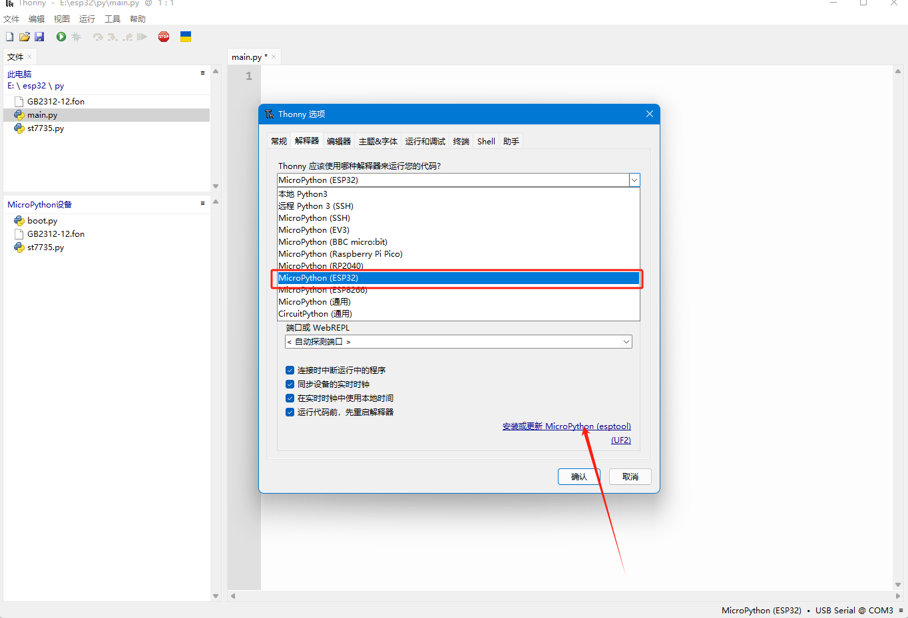The height and width of the screenshot is (618, 908).
Task: Click the 取消 button
Action: pyautogui.click(x=630, y=476)
